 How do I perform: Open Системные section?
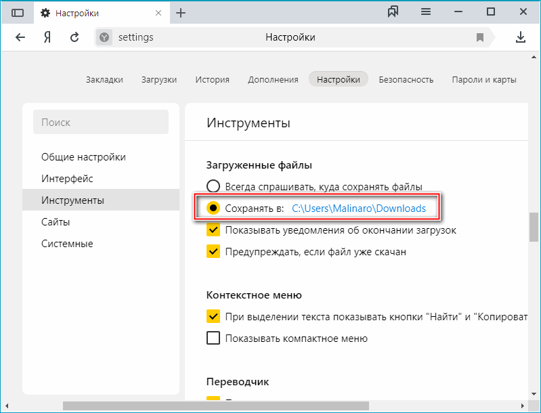click(101, 244)
